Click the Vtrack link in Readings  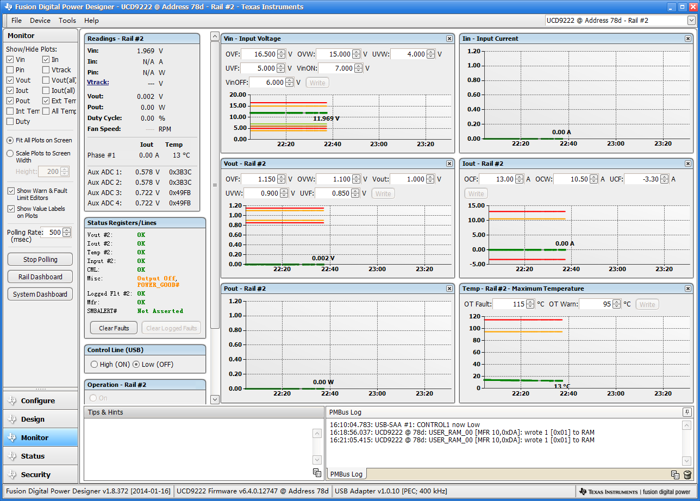tap(98, 83)
